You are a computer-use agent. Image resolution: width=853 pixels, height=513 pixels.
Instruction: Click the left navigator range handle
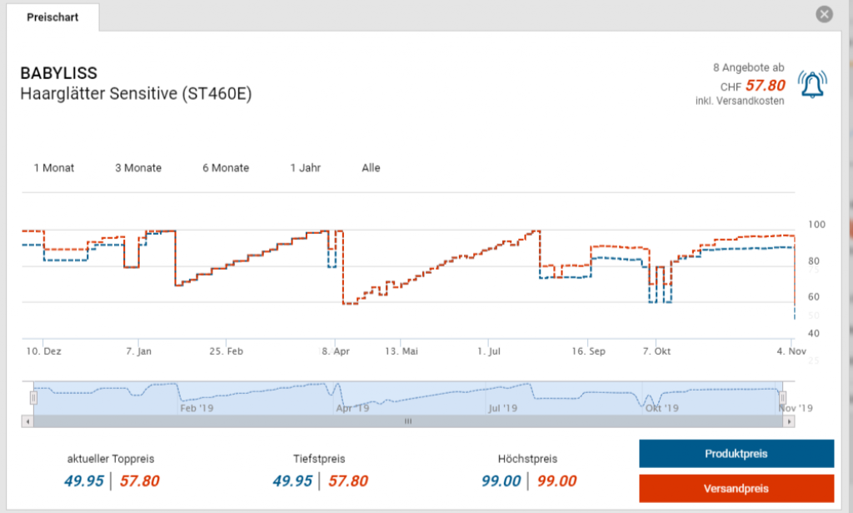tap(33, 397)
